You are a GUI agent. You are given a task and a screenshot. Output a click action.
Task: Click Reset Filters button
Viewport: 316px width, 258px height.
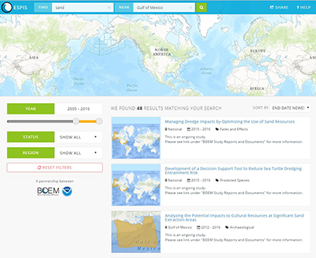click(x=55, y=168)
